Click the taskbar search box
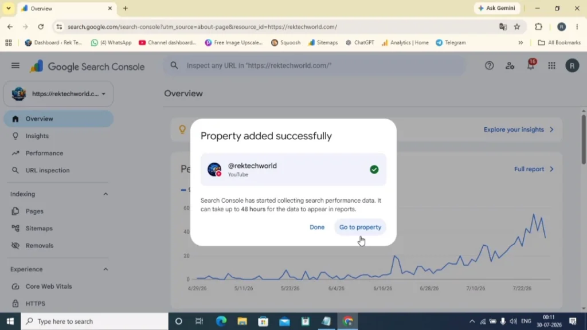587x330 pixels. [95, 321]
